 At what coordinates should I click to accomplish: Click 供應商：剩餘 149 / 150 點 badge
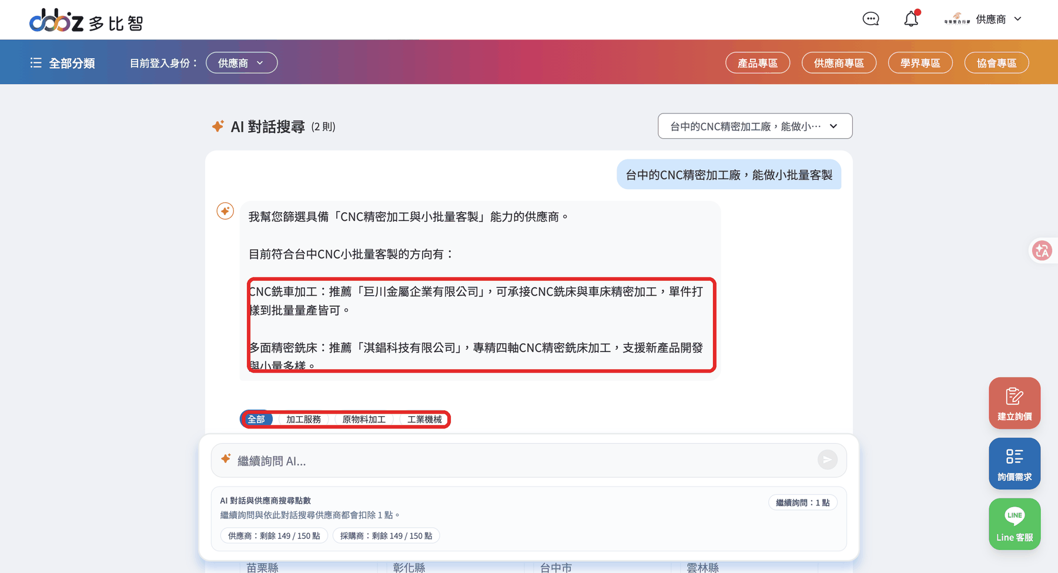(x=274, y=536)
